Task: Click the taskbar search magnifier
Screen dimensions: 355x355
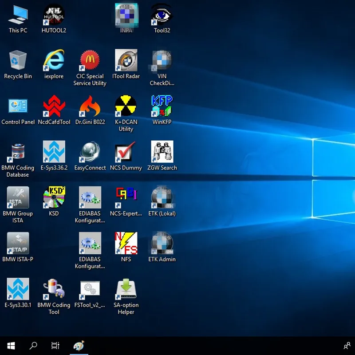Action: click(33, 346)
